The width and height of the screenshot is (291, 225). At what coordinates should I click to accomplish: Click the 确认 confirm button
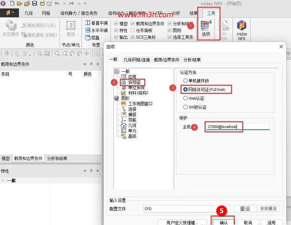point(224,222)
